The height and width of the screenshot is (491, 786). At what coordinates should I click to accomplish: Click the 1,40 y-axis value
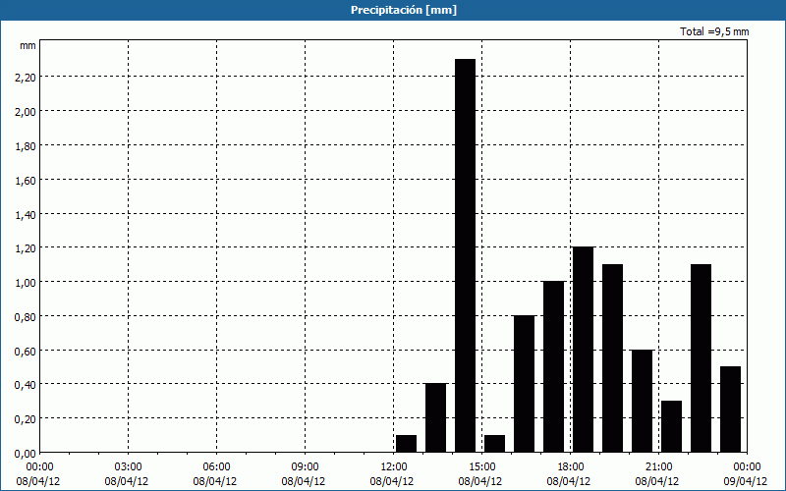(x=28, y=214)
